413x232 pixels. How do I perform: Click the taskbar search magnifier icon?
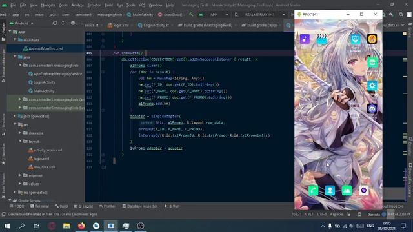21,226
